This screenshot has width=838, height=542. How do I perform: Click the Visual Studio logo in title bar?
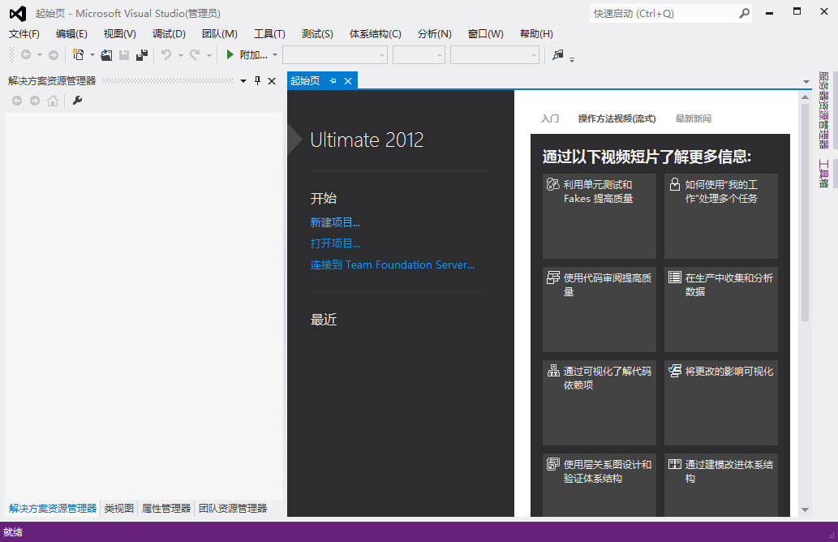pyautogui.click(x=18, y=13)
